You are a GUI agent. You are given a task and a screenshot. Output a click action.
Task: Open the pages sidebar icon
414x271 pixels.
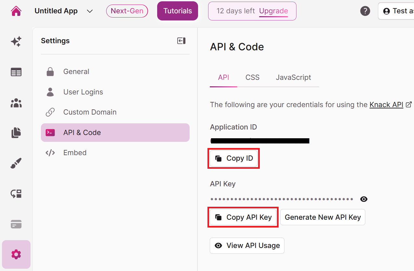coord(16,133)
